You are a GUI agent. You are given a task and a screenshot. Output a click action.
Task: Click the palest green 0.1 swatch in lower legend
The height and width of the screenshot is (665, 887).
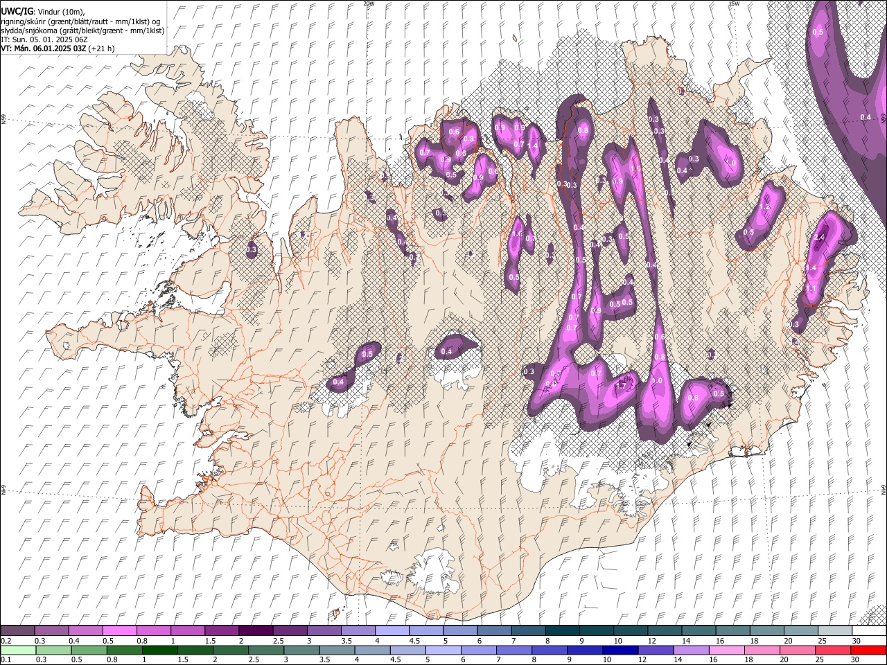pyautogui.click(x=18, y=650)
